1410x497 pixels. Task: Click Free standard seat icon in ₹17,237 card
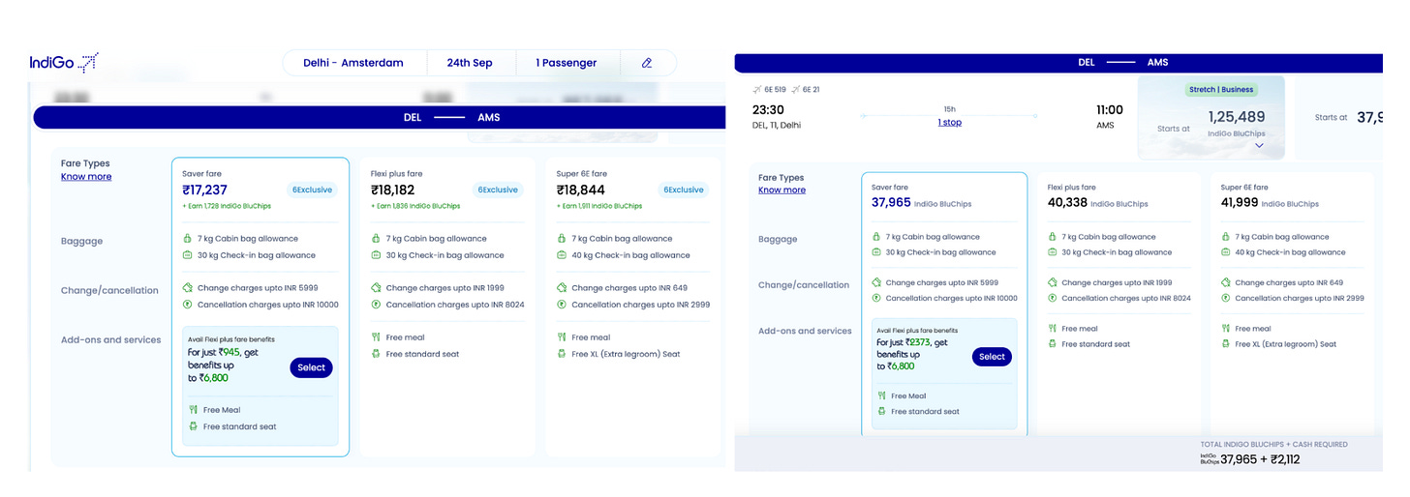tap(194, 426)
